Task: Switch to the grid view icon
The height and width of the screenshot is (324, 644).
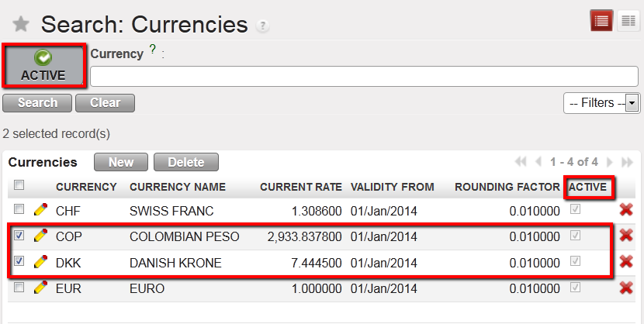Action: tap(627, 21)
